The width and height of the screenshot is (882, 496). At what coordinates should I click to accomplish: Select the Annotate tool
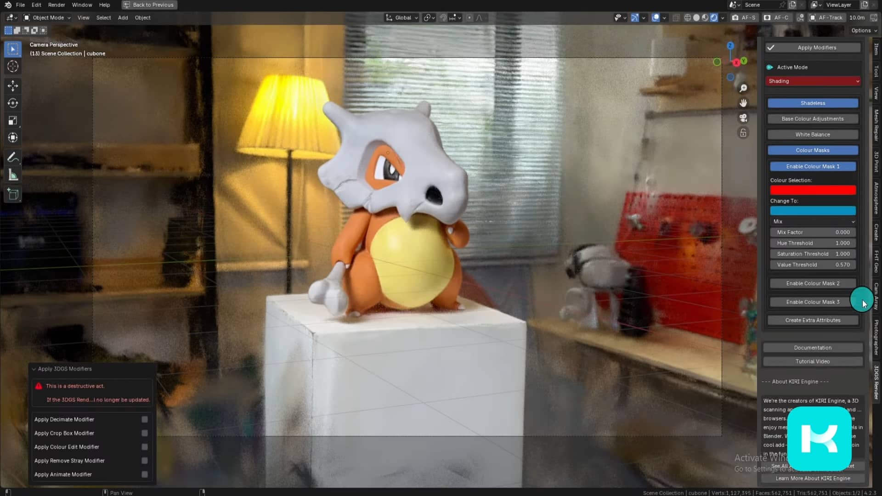tap(12, 157)
